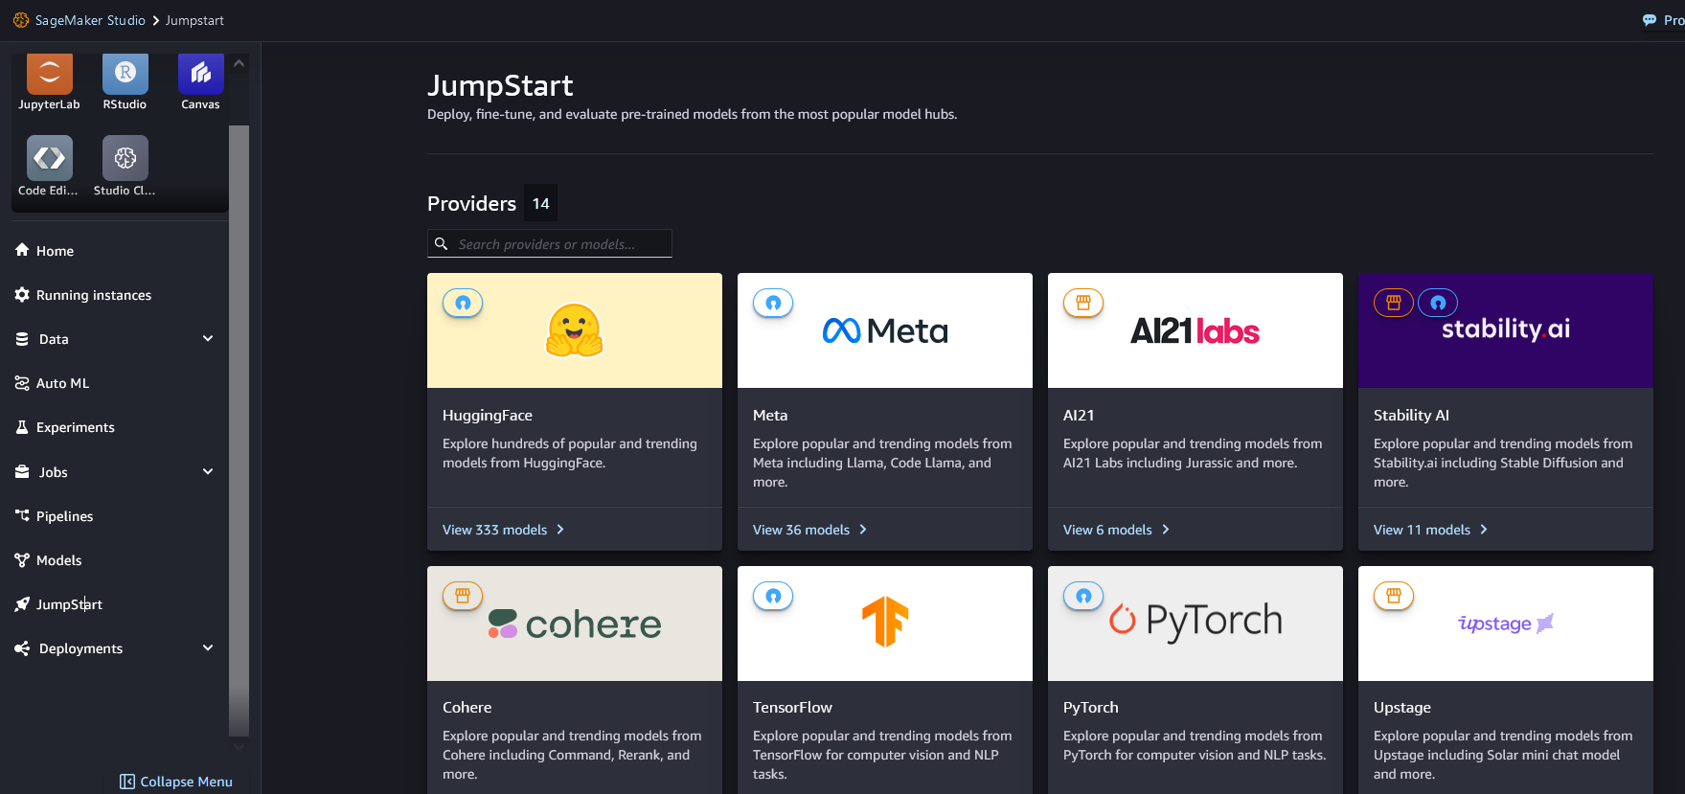Click the marketplace badge icon on AI21 card
The height and width of the screenshot is (794, 1685).
click(x=1083, y=303)
